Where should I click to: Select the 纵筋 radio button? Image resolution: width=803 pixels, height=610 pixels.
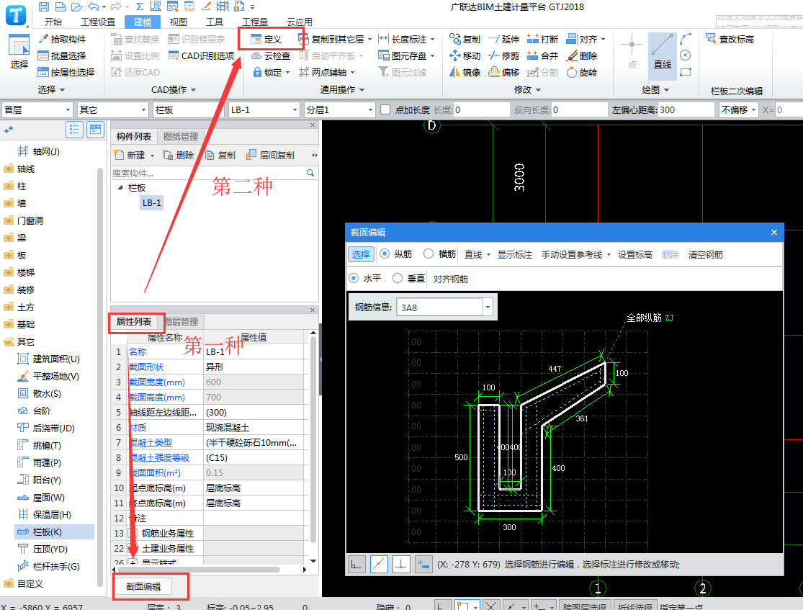pos(385,254)
